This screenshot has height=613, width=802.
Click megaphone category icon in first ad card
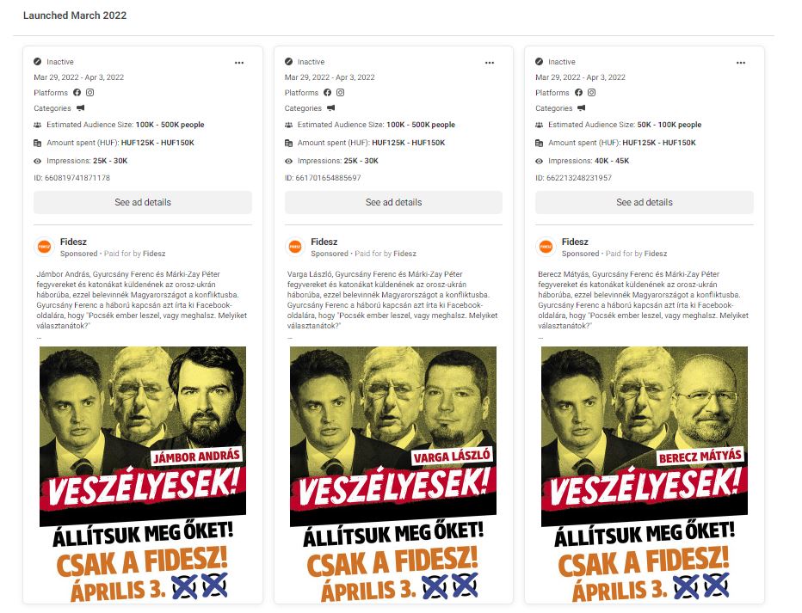click(x=80, y=108)
